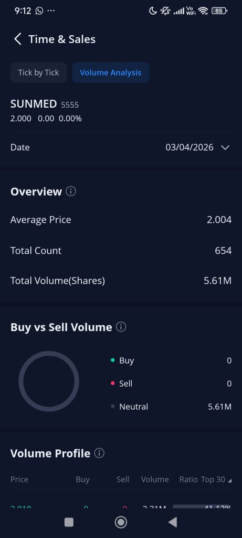Viewport: 242px width, 538px height.
Task: Expand the date dropdown chevron
Action: (225, 148)
